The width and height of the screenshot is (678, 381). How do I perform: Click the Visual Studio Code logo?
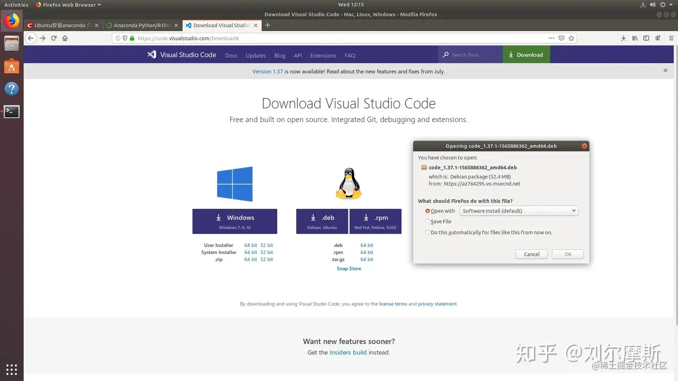(182, 55)
